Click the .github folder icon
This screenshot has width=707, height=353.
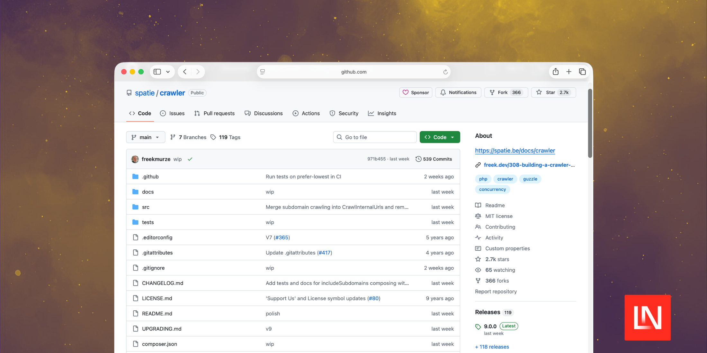135,176
